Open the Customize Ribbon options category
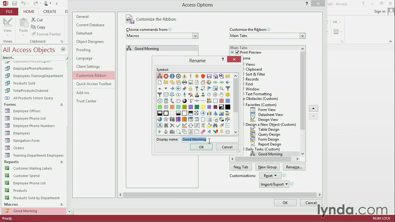The width and height of the screenshot is (395, 222). (94, 75)
